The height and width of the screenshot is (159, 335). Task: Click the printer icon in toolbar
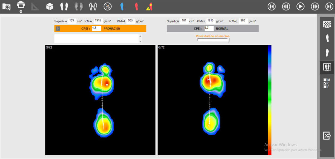(21, 5)
